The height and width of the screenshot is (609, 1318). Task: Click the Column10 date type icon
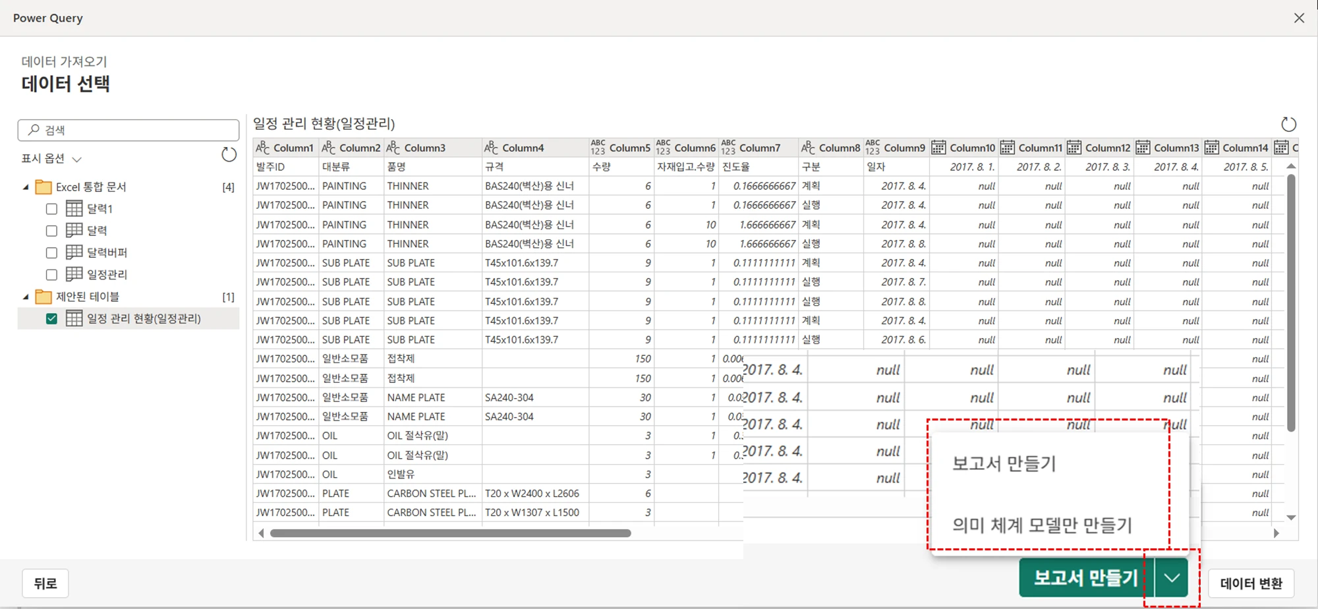(938, 148)
